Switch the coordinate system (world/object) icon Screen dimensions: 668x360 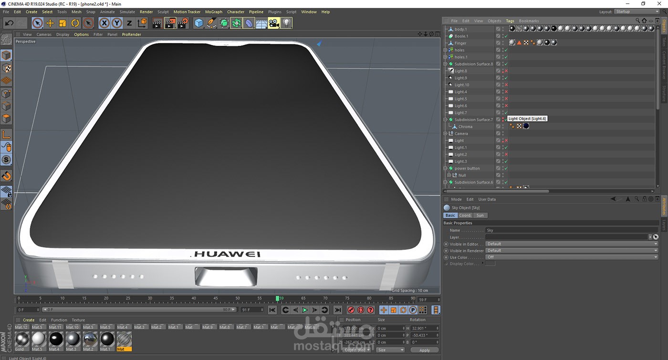(142, 23)
